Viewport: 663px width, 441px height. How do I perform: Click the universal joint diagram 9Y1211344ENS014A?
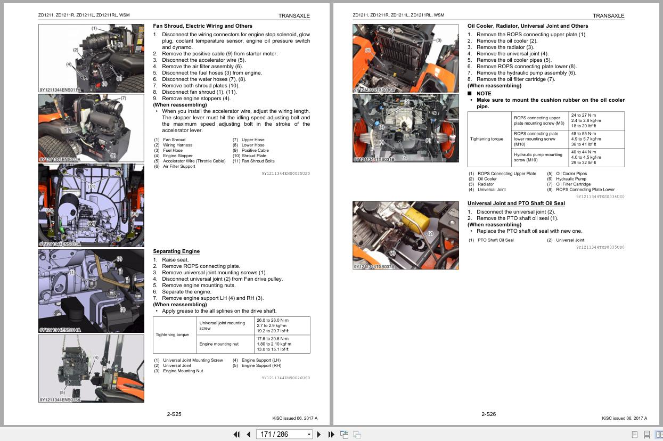click(91, 291)
